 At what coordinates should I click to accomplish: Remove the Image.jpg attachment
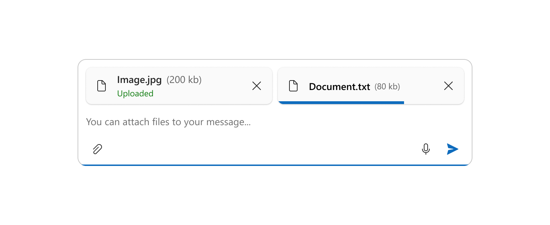pos(257,86)
